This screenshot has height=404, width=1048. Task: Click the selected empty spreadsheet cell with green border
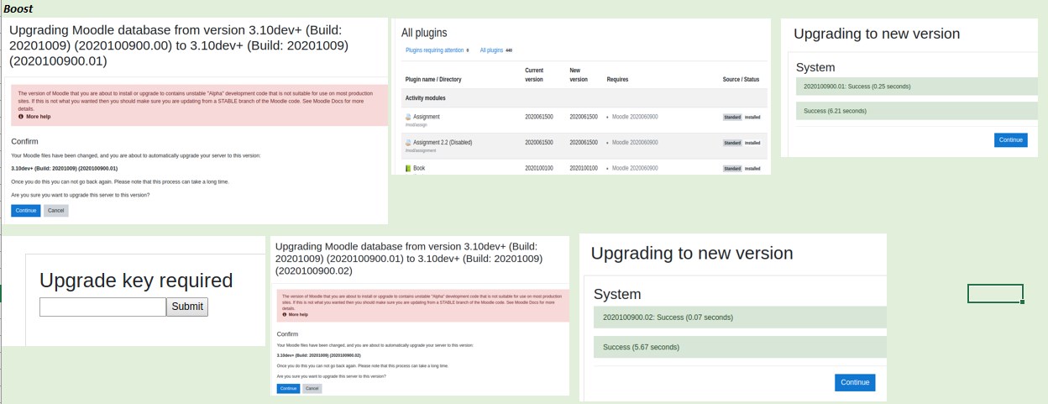(995, 293)
